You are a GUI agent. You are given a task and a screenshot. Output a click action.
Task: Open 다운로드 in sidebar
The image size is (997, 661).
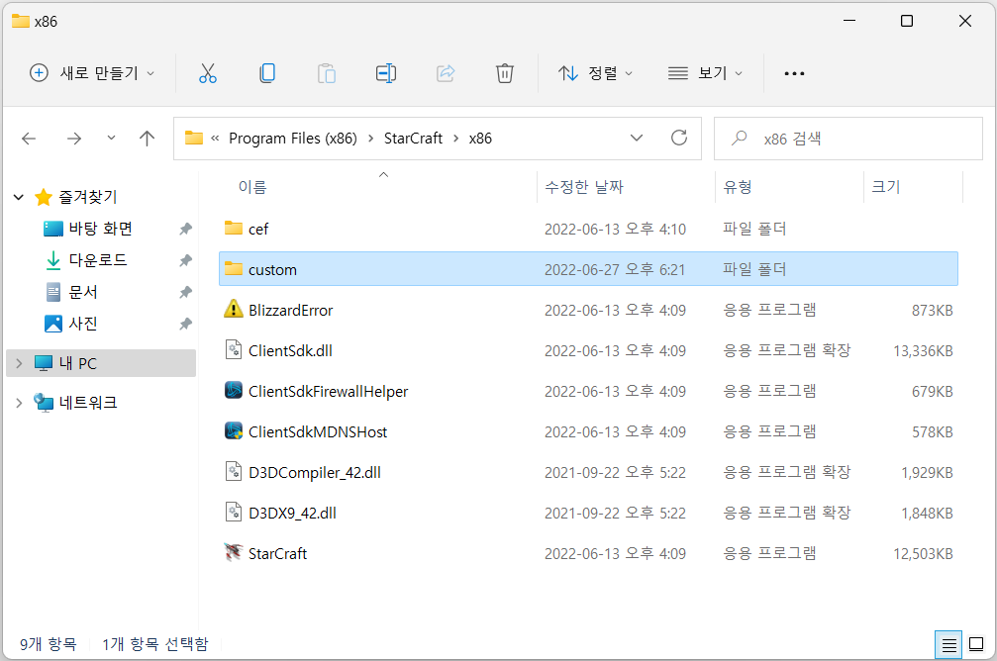coord(98,260)
